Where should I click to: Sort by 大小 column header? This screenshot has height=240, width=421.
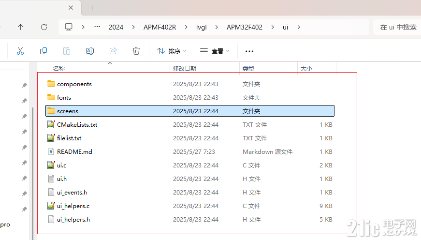pos(306,68)
